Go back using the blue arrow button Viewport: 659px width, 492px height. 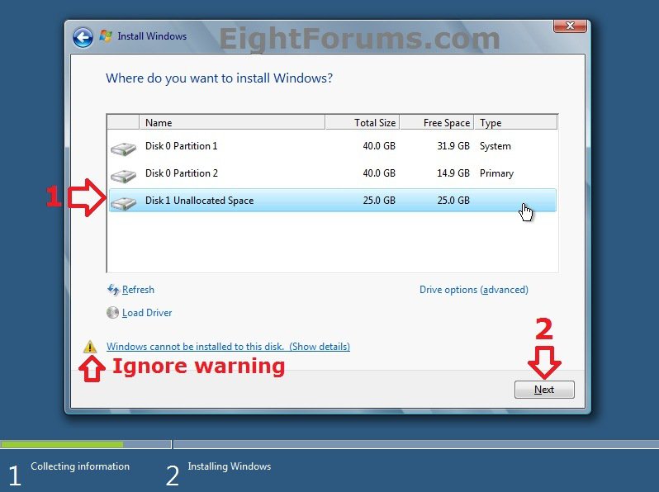click(x=83, y=37)
